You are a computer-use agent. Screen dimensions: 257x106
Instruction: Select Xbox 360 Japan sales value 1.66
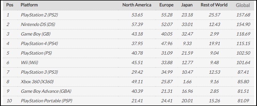coord(187,82)
